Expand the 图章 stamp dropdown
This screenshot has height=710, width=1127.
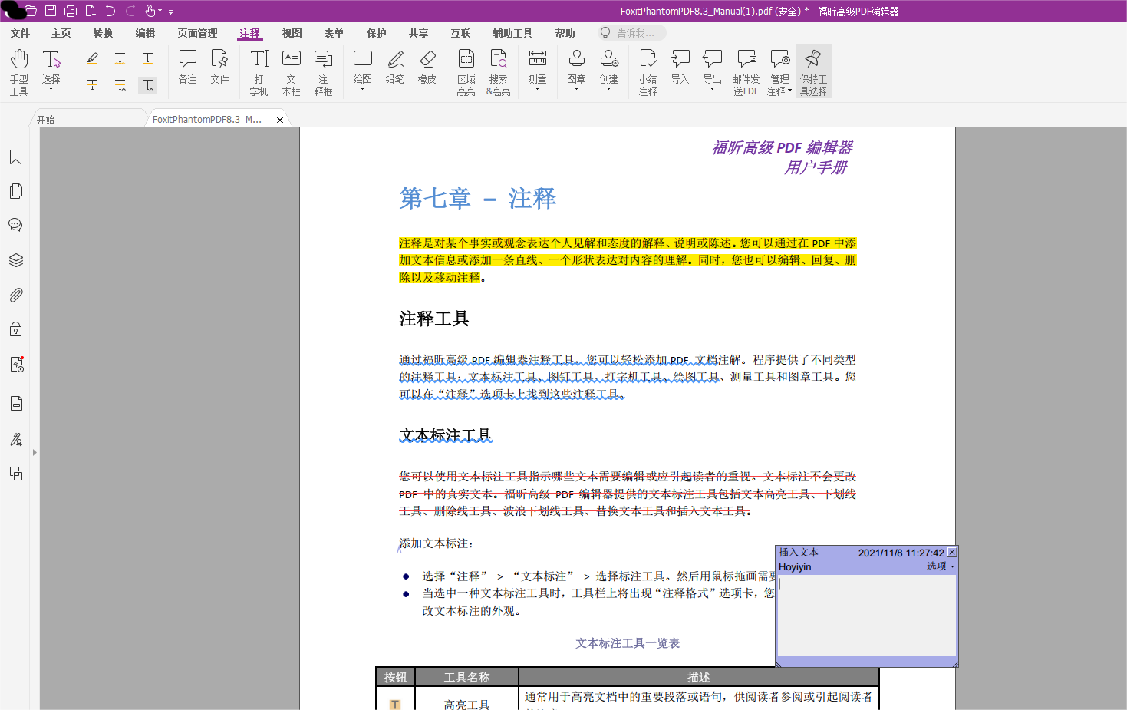point(577,89)
